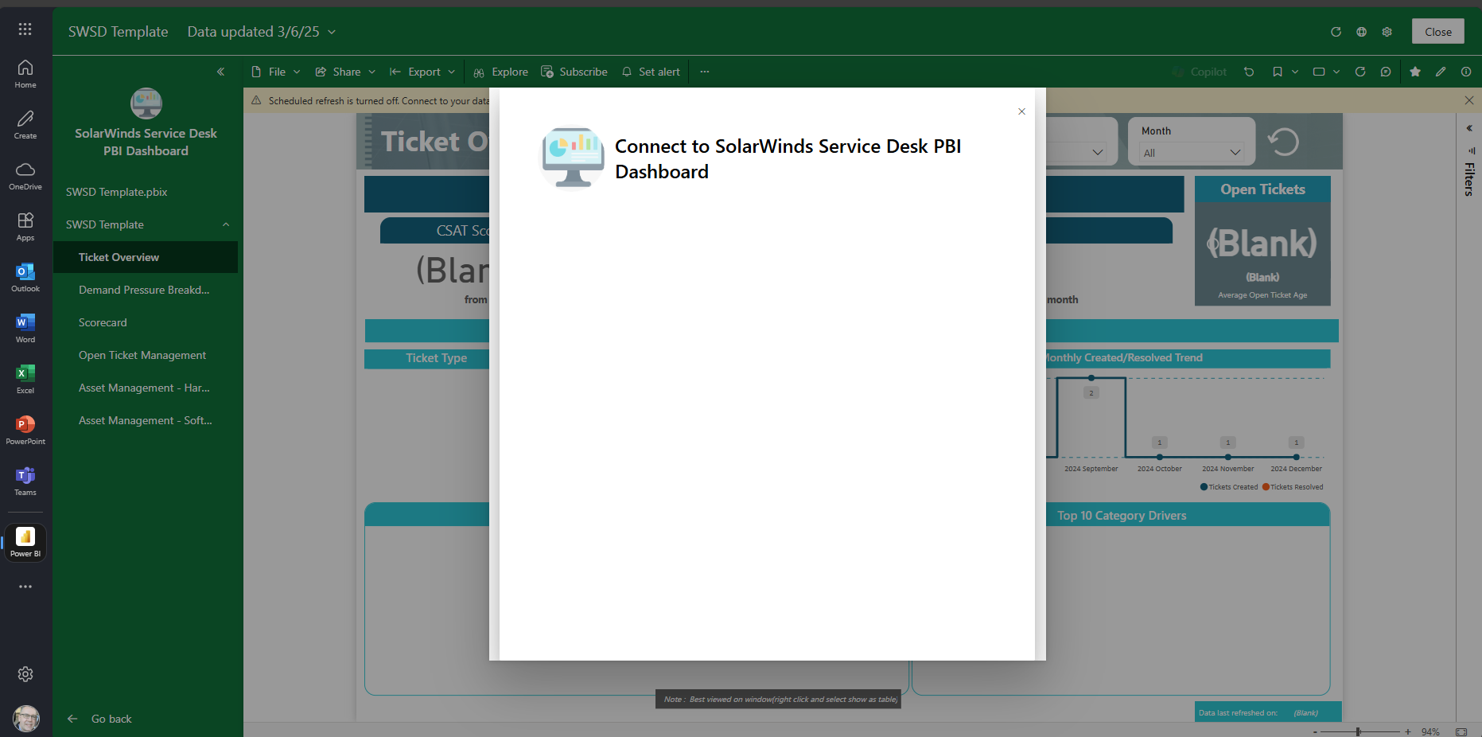Click the refresh icon in top header
This screenshot has height=737, width=1482.
tap(1336, 32)
